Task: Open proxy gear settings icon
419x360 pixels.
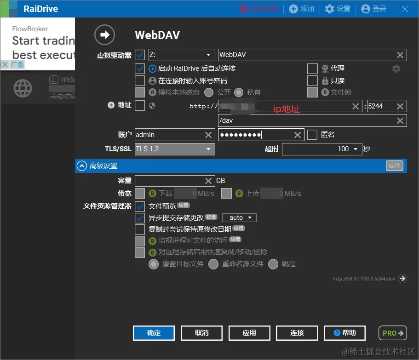Action: 396,69
